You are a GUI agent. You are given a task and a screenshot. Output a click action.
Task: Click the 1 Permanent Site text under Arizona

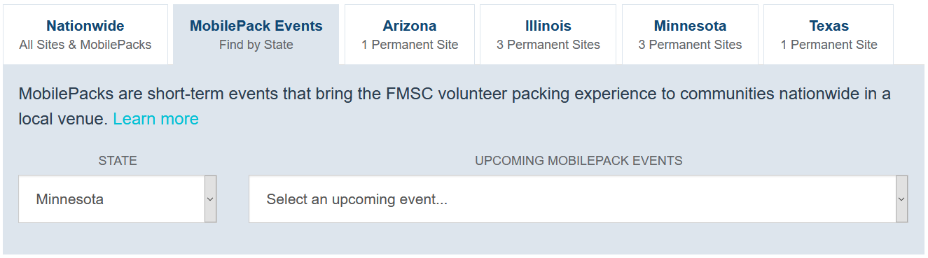pyautogui.click(x=410, y=45)
